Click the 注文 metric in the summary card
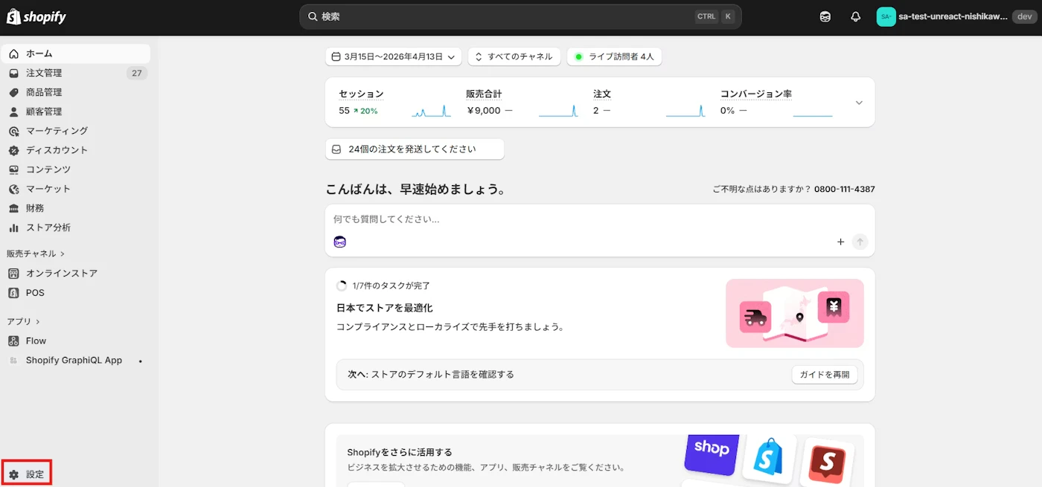The height and width of the screenshot is (487, 1042). pyautogui.click(x=648, y=103)
